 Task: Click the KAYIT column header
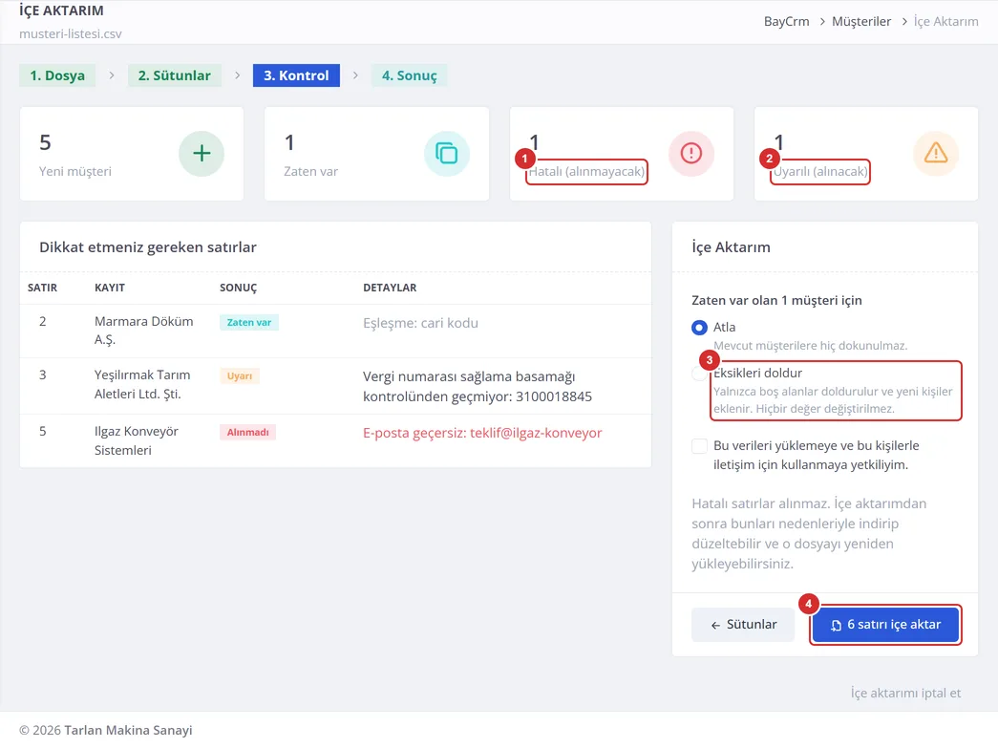[110, 288]
